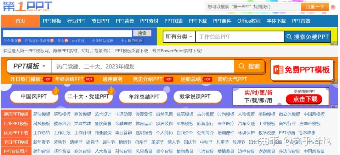Screen dimensions: 340x155
Task: Open the 字体下载 navigation item
Action: coord(276,21)
